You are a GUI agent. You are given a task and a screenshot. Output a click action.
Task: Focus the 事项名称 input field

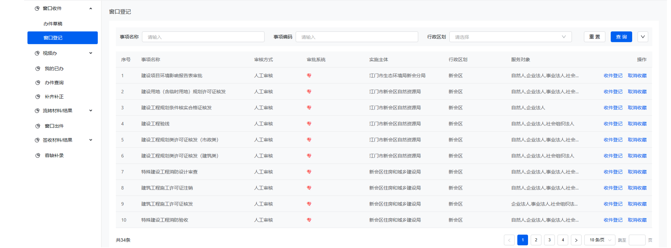click(x=203, y=37)
